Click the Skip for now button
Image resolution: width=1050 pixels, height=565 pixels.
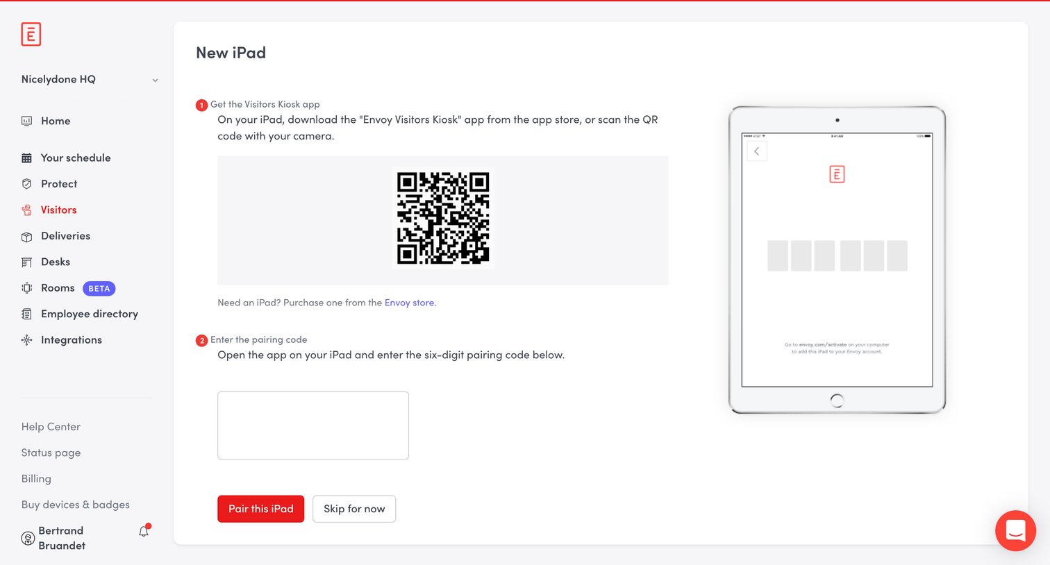354,509
